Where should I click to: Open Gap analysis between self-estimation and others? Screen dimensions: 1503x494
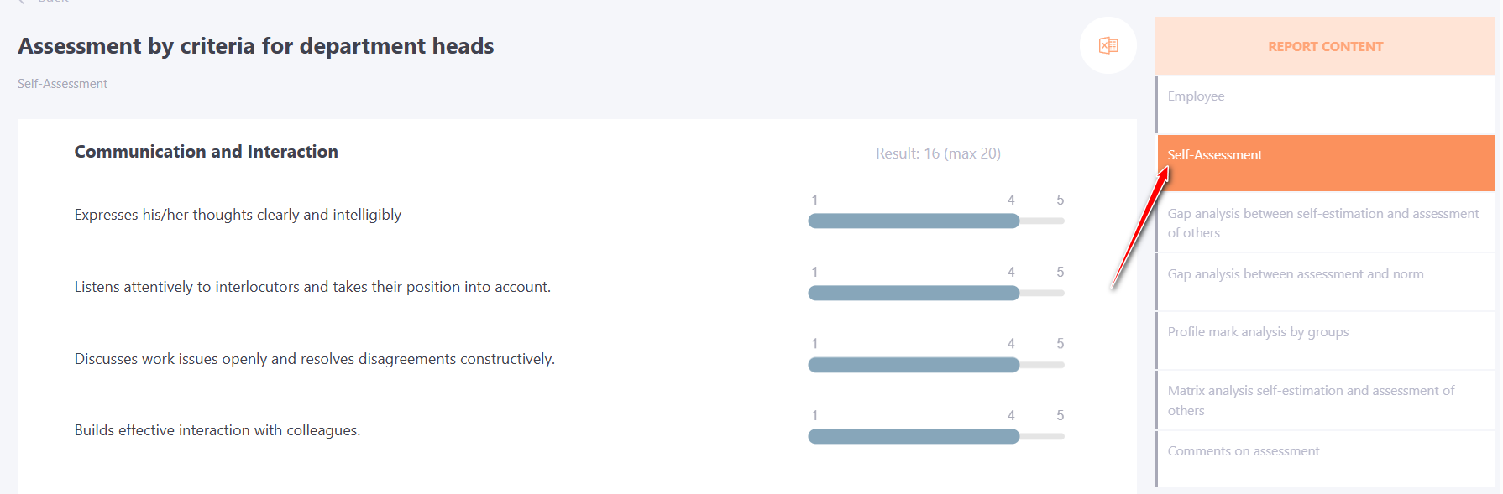point(1326,223)
